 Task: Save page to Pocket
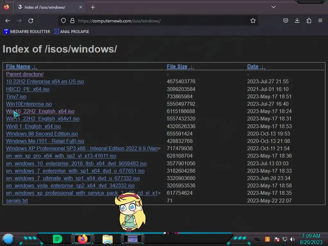pos(285,20)
